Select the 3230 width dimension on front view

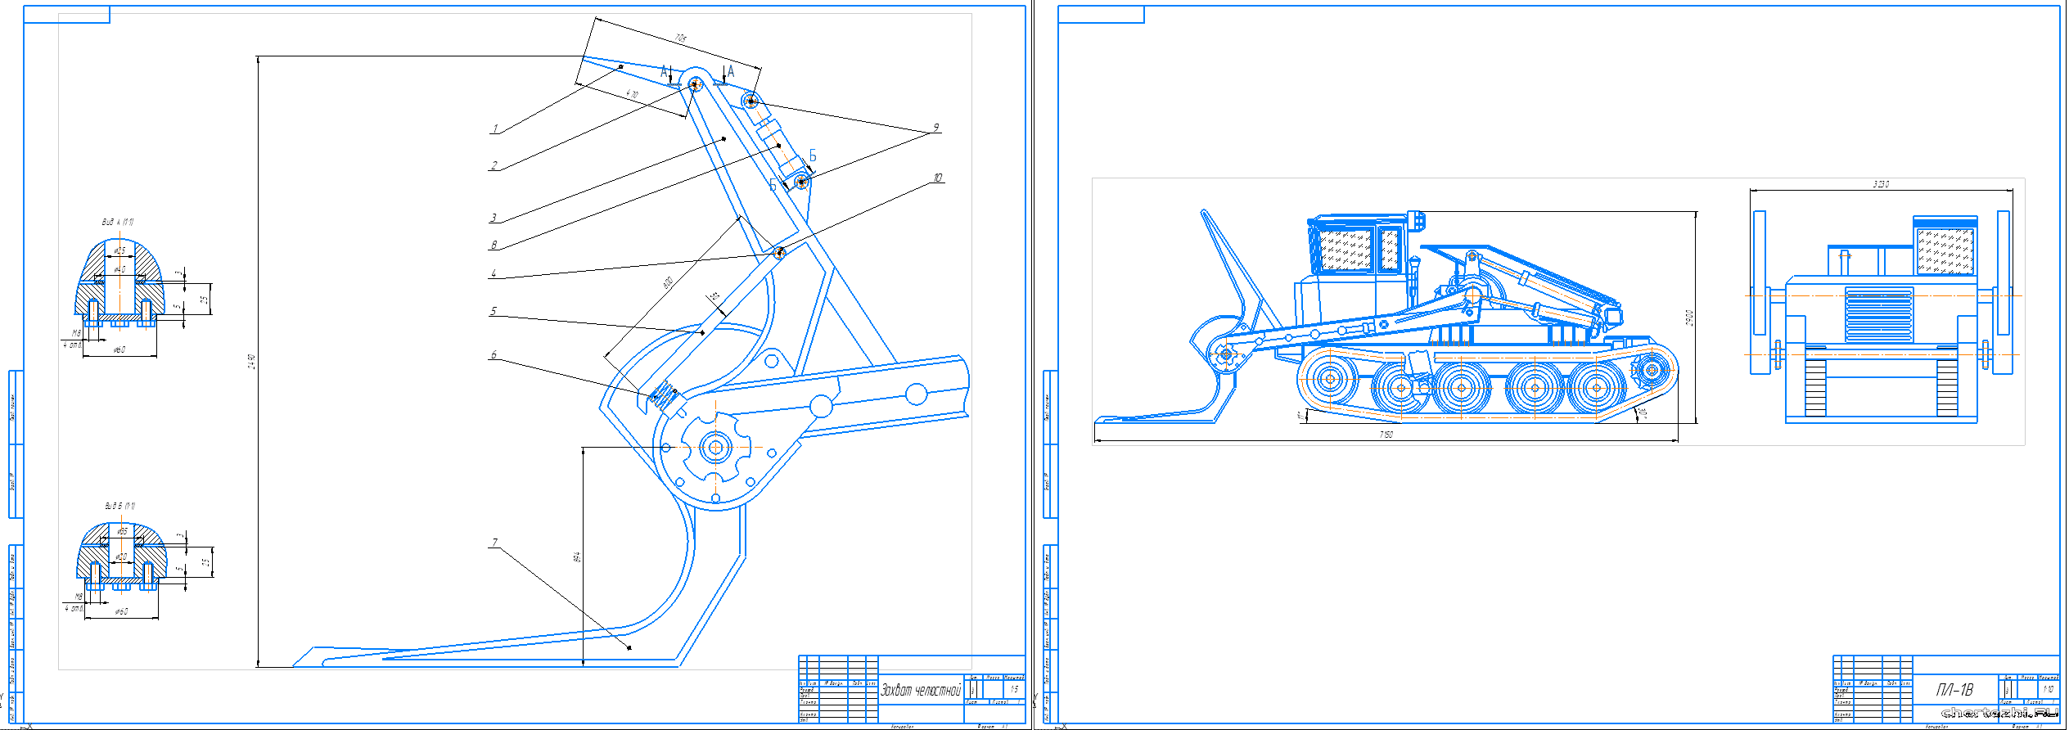point(1881,184)
